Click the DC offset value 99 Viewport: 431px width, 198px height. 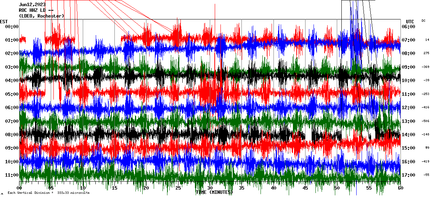[x=427, y=148]
